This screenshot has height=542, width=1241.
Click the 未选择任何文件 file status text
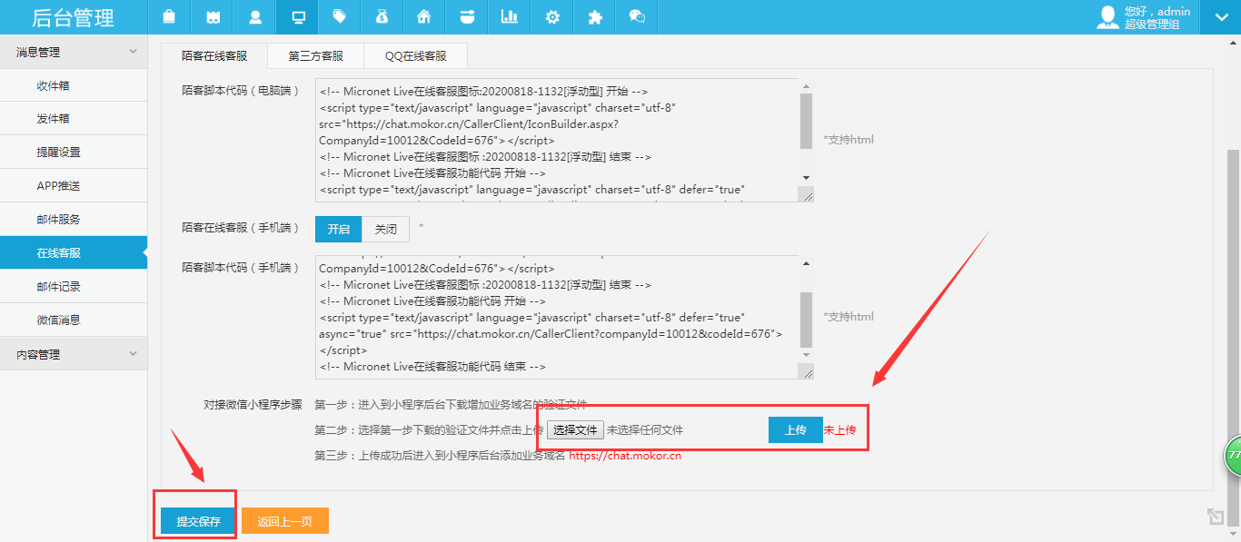click(x=645, y=429)
